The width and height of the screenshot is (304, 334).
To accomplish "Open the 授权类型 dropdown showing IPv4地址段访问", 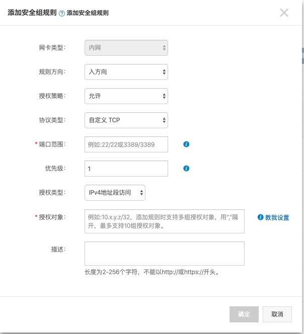I will (115, 193).
